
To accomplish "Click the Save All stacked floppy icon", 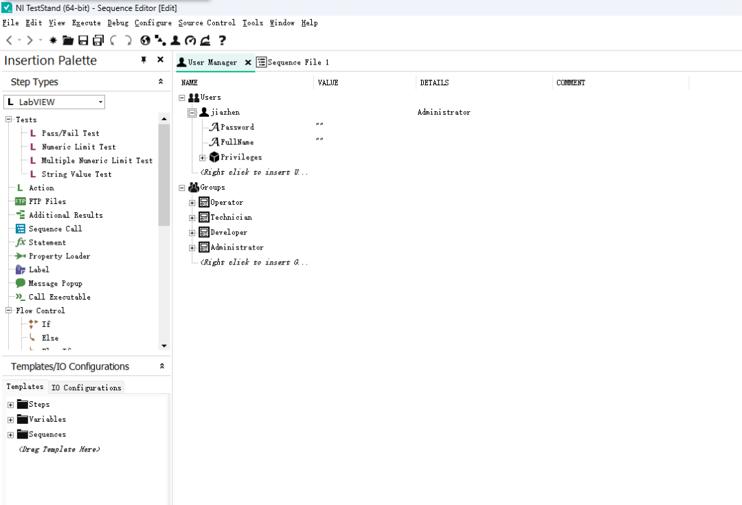I will point(98,41).
